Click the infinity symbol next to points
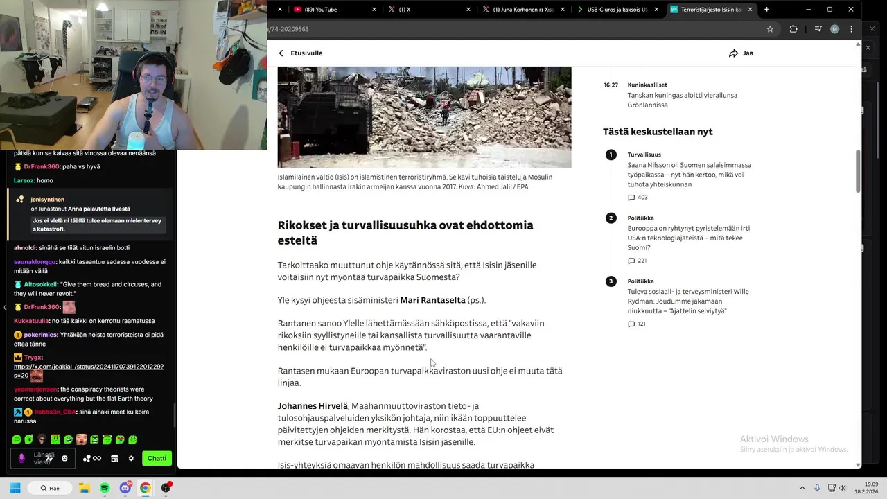This screenshot has width=887, height=499. [x=97, y=458]
